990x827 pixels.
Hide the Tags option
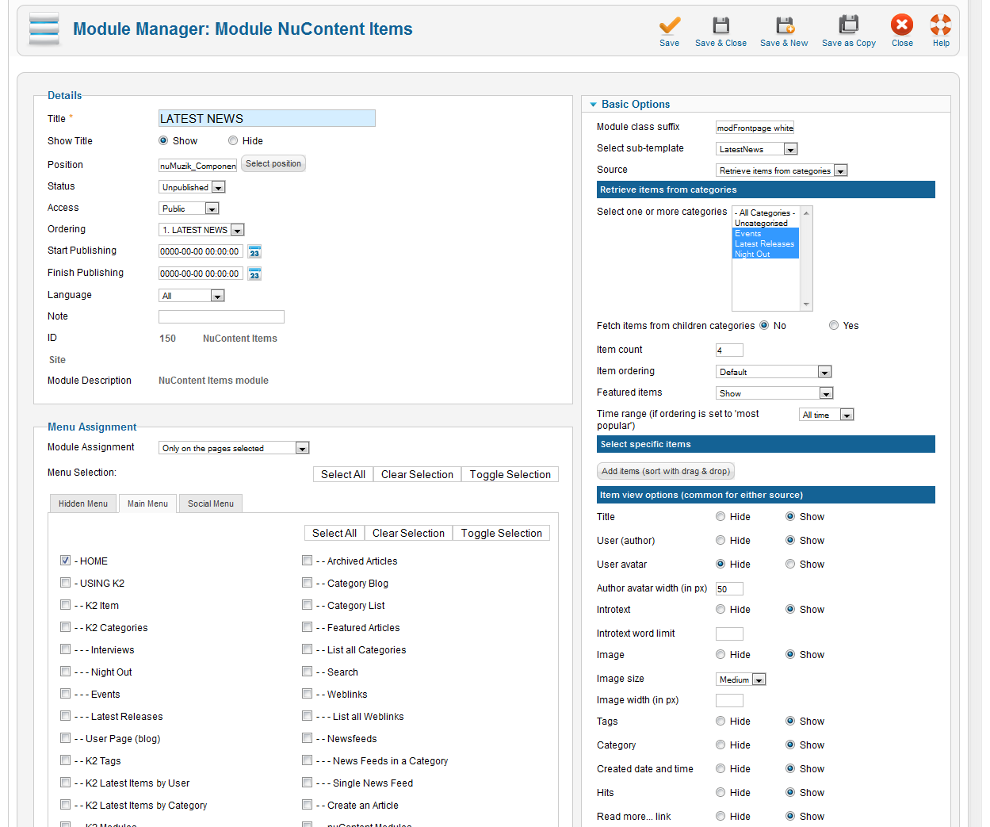(721, 721)
